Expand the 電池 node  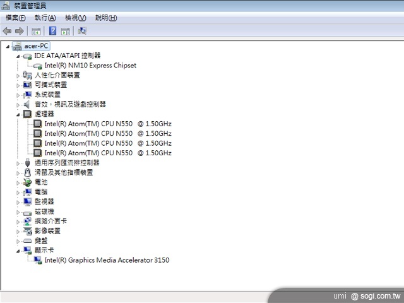tap(18, 183)
